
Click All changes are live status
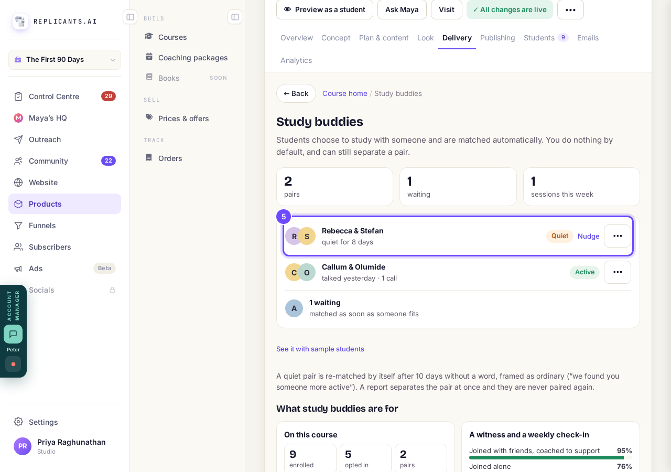510,9
